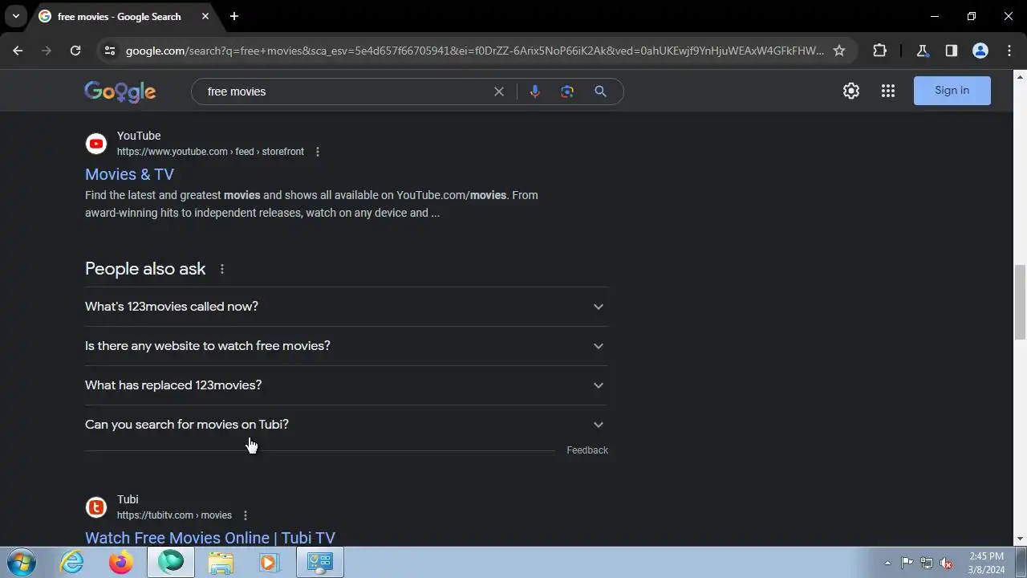The height and width of the screenshot is (578, 1027).
Task: Click the address bar URL
Action: tap(475, 51)
